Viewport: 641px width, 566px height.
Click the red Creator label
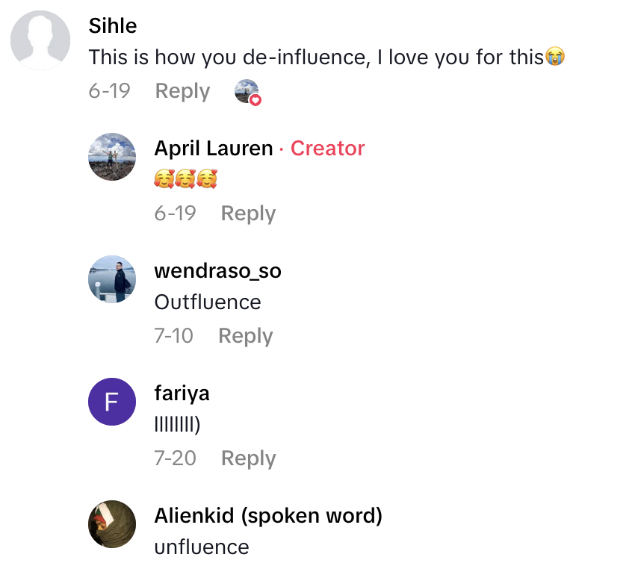coord(327,148)
